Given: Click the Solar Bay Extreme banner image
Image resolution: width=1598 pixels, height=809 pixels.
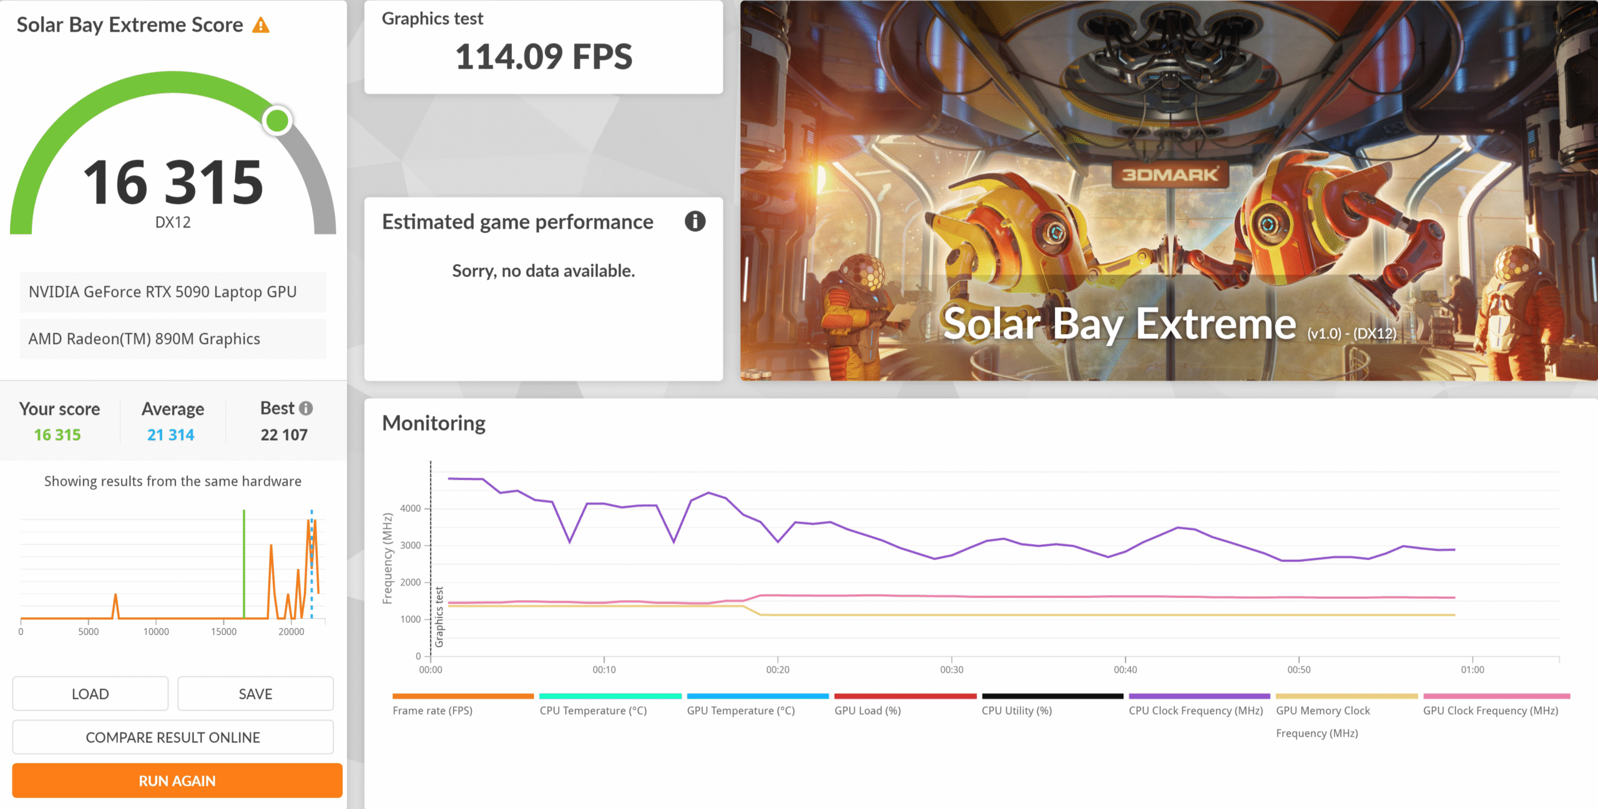Looking at the screenshot, I should [x=1169, y=190].
